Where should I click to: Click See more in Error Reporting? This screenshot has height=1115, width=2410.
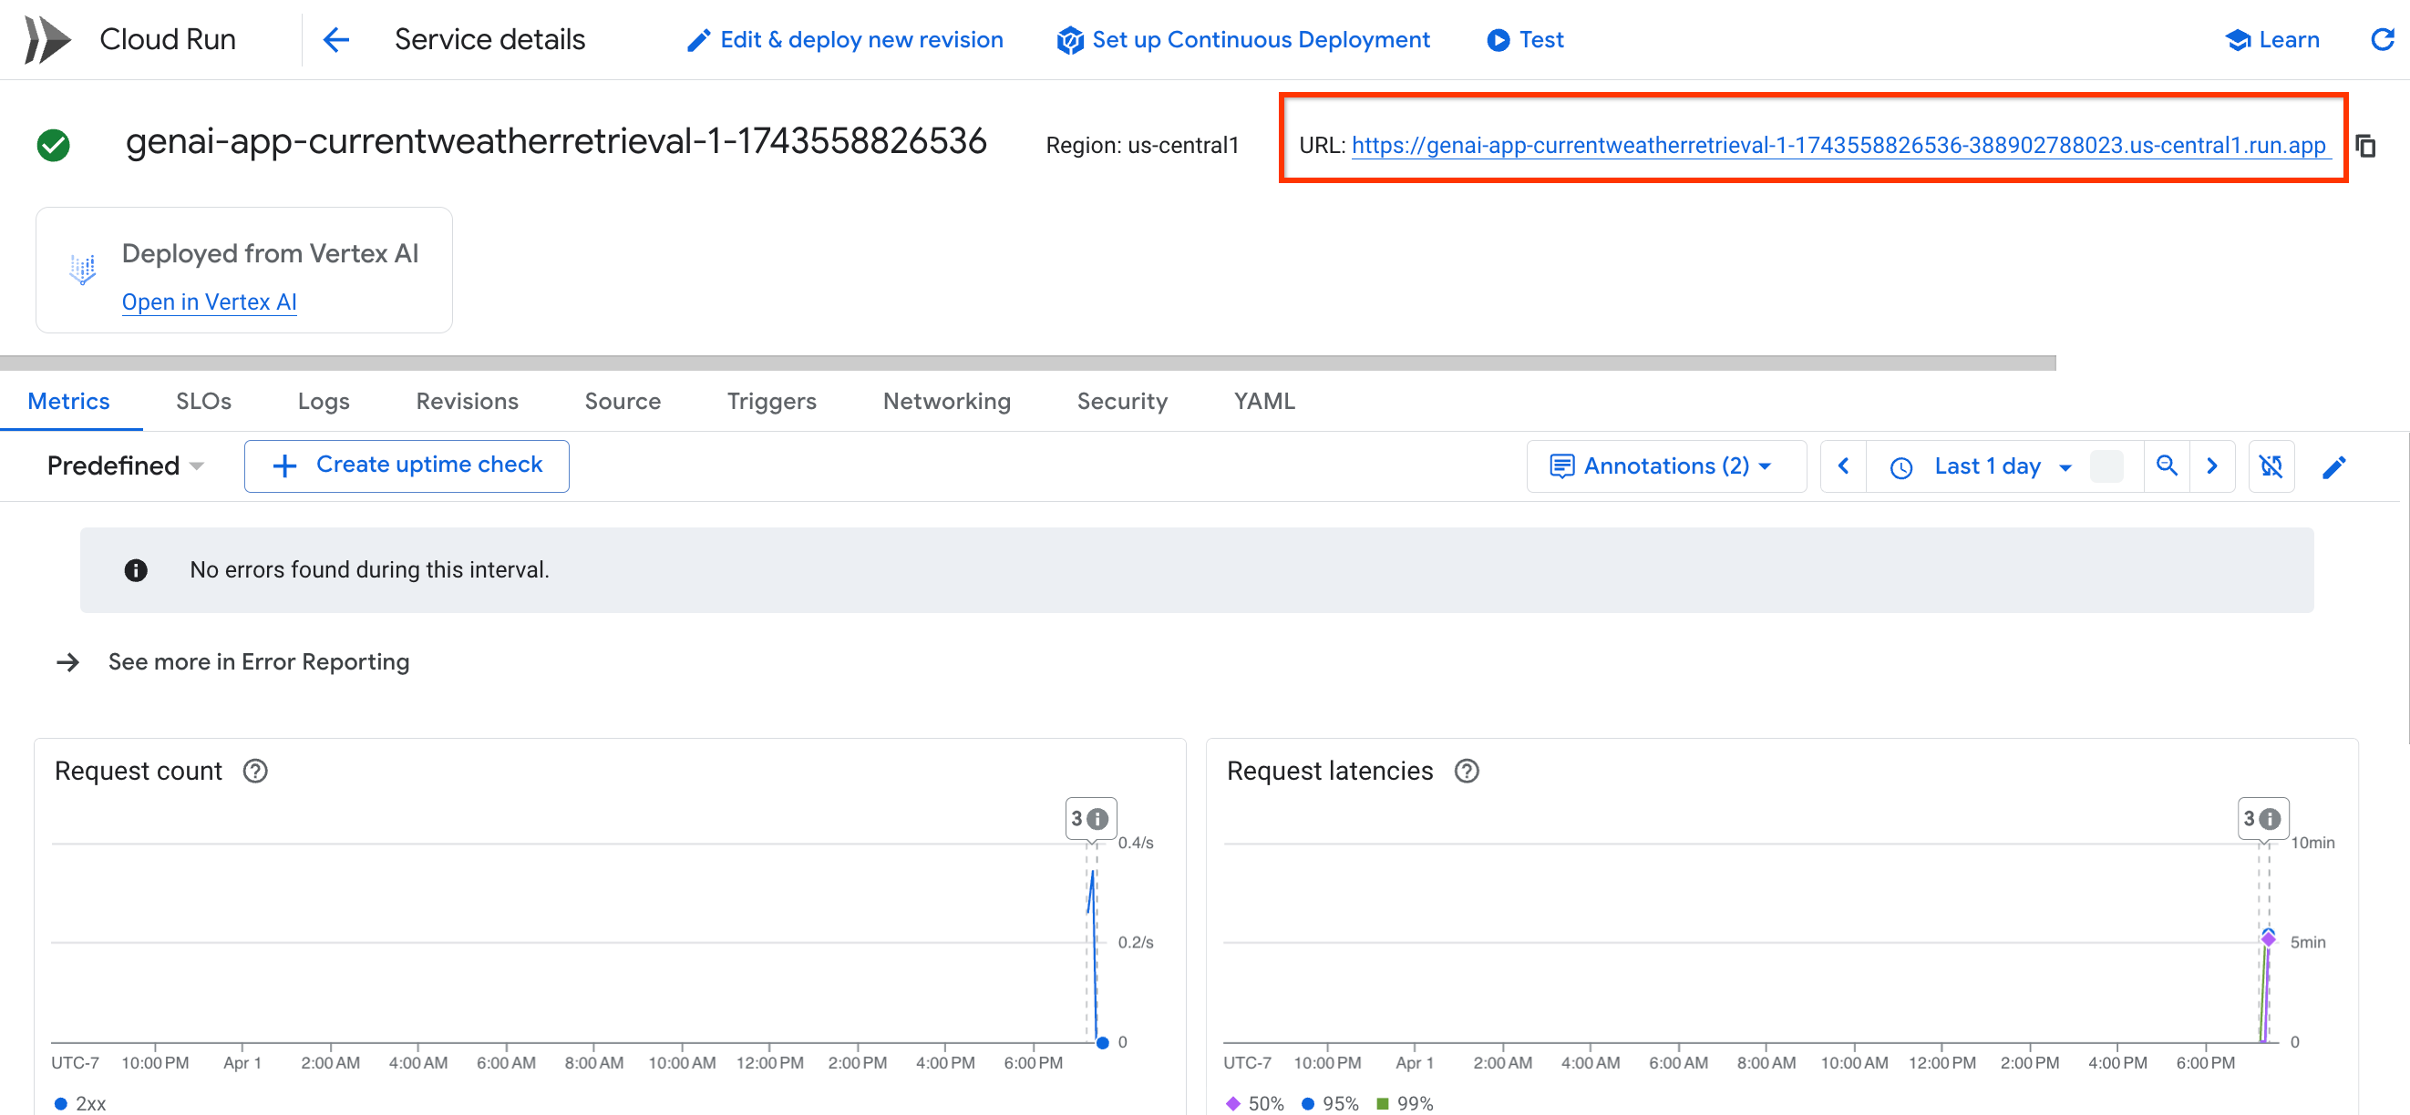259,661
